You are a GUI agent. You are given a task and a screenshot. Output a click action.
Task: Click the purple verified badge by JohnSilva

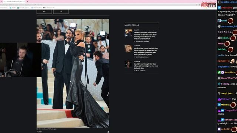[x=222, y=72]
